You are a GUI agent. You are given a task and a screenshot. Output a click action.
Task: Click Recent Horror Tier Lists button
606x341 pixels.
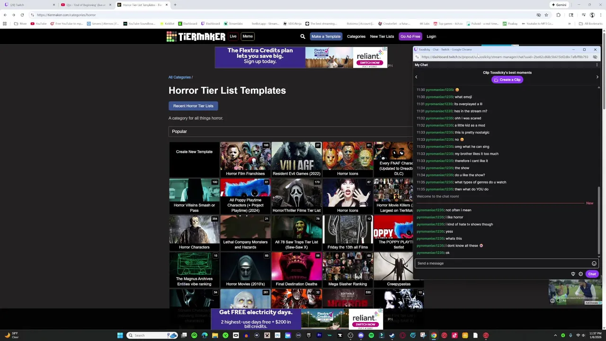point(193,106)
